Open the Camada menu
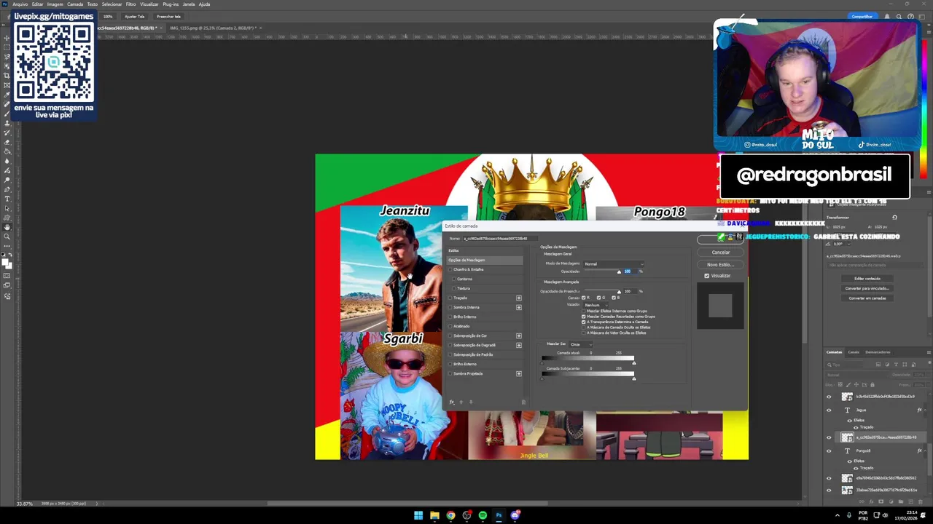933x524 pixels. 75,4
